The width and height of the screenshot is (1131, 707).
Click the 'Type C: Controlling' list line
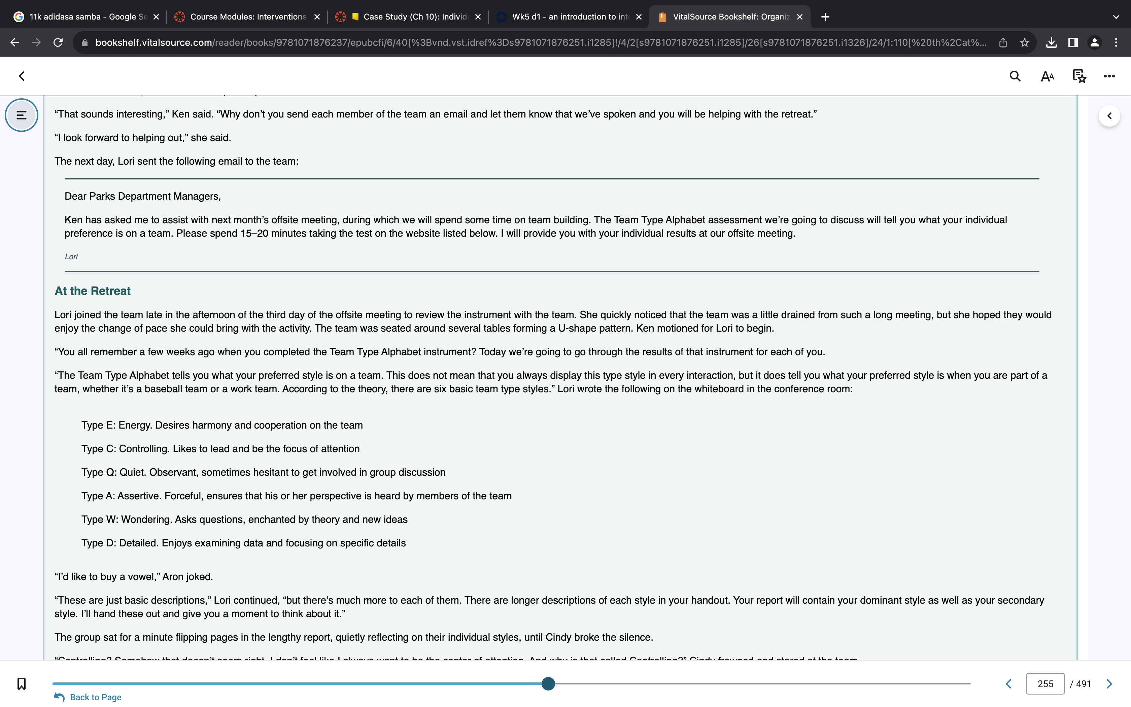tap(220, 449)
